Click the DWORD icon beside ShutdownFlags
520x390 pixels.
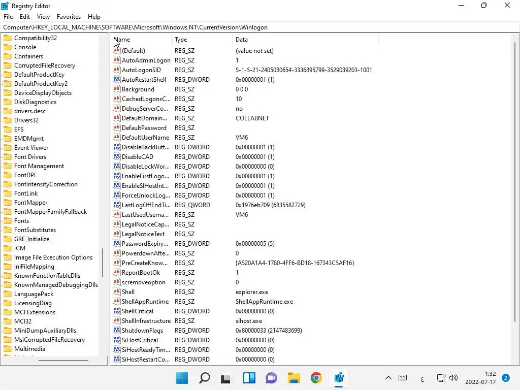(x=116, y=330)
